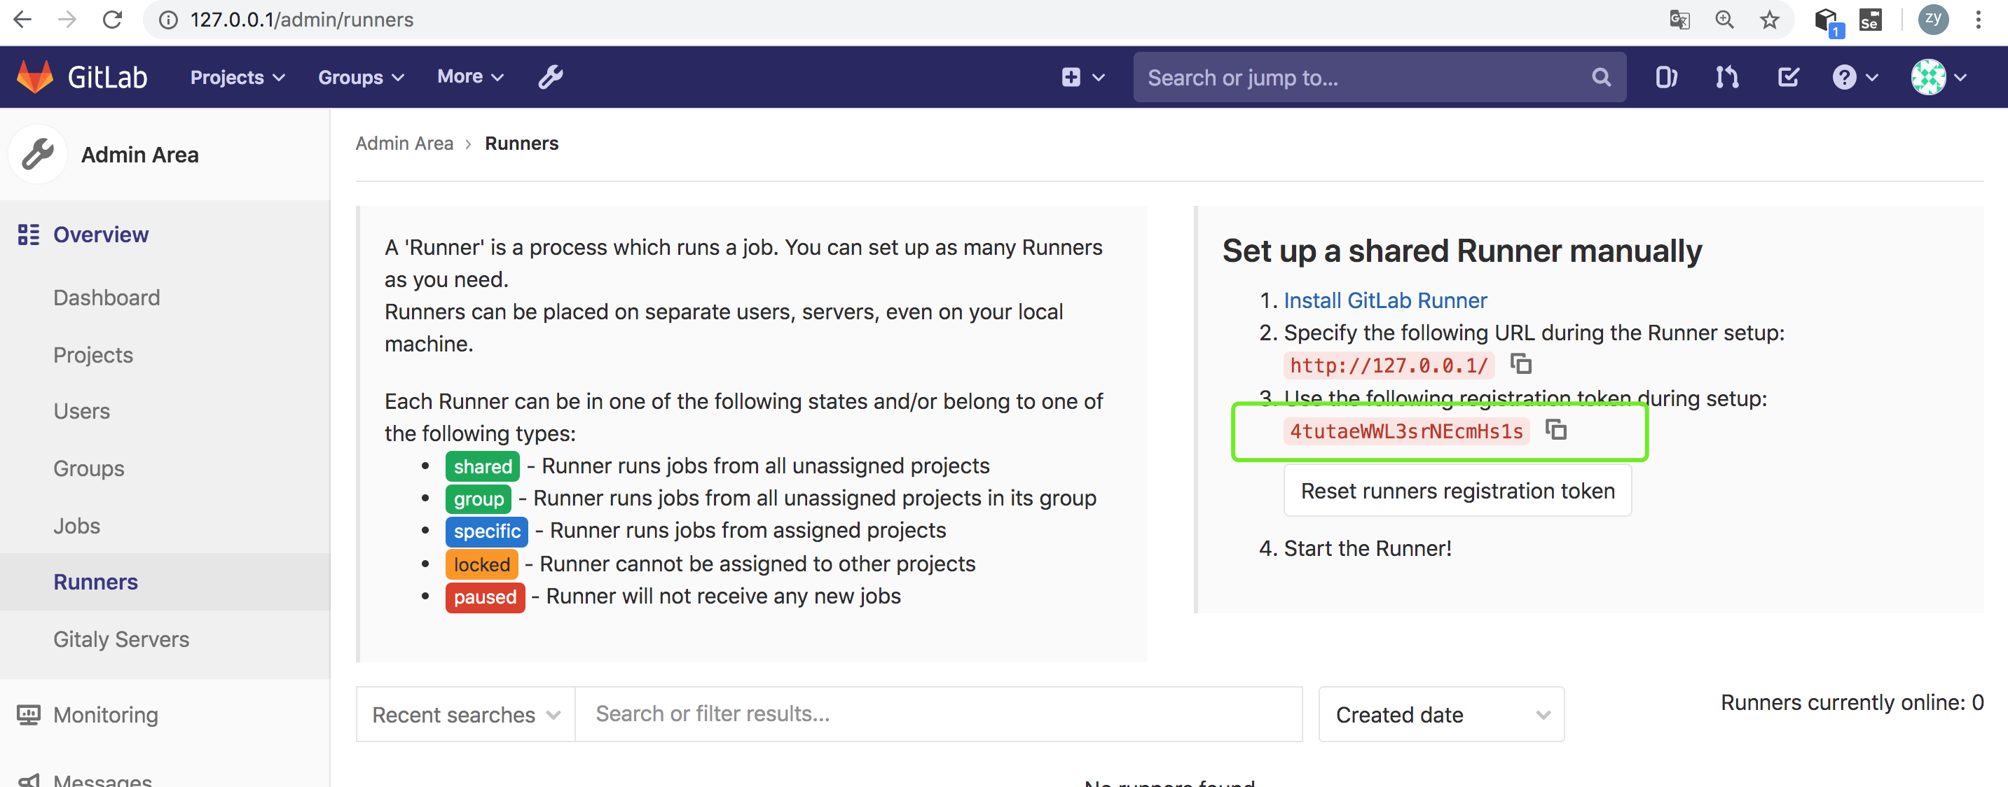Open the Admin Area wrench icon in navbar
Viewport: 2008px width, 787px height.
(x=550, y=76)
